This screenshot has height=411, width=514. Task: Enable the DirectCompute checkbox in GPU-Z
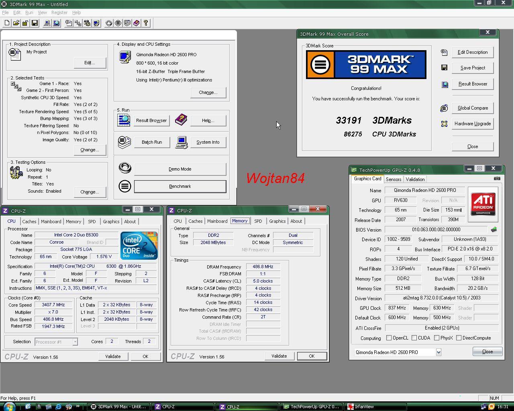(x=459, y=338)
